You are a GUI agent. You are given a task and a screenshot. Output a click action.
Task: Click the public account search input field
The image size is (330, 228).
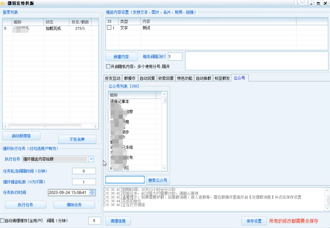(125, 179)
